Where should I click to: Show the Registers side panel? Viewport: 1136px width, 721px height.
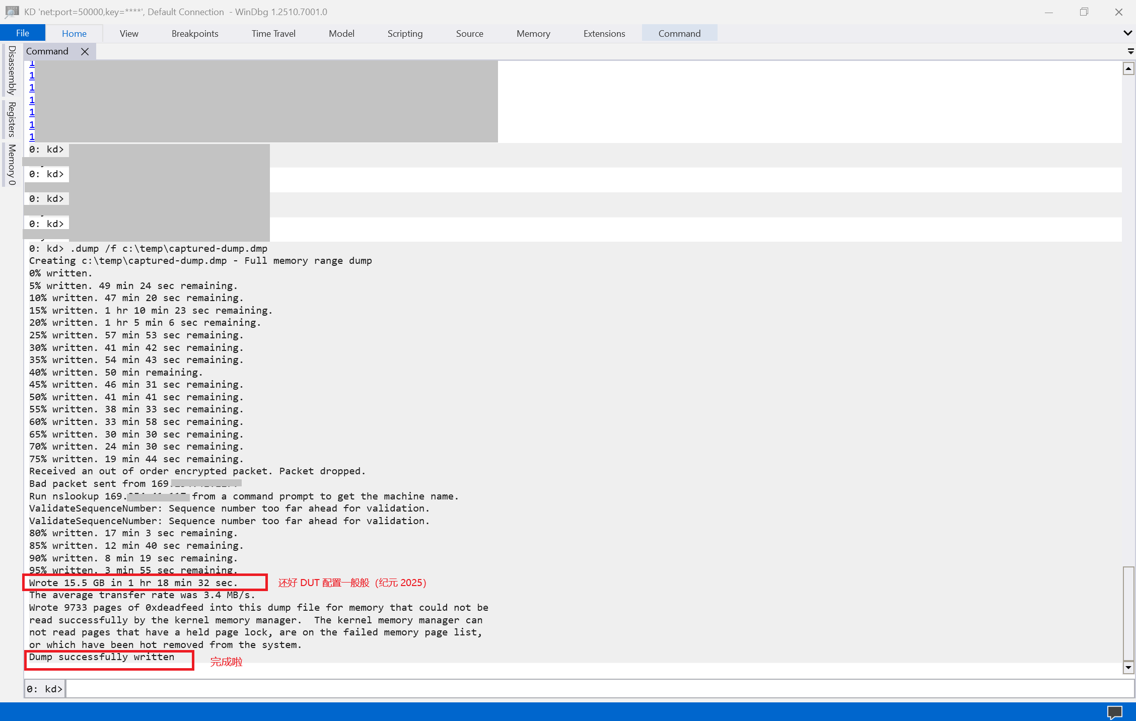(12, 119)
